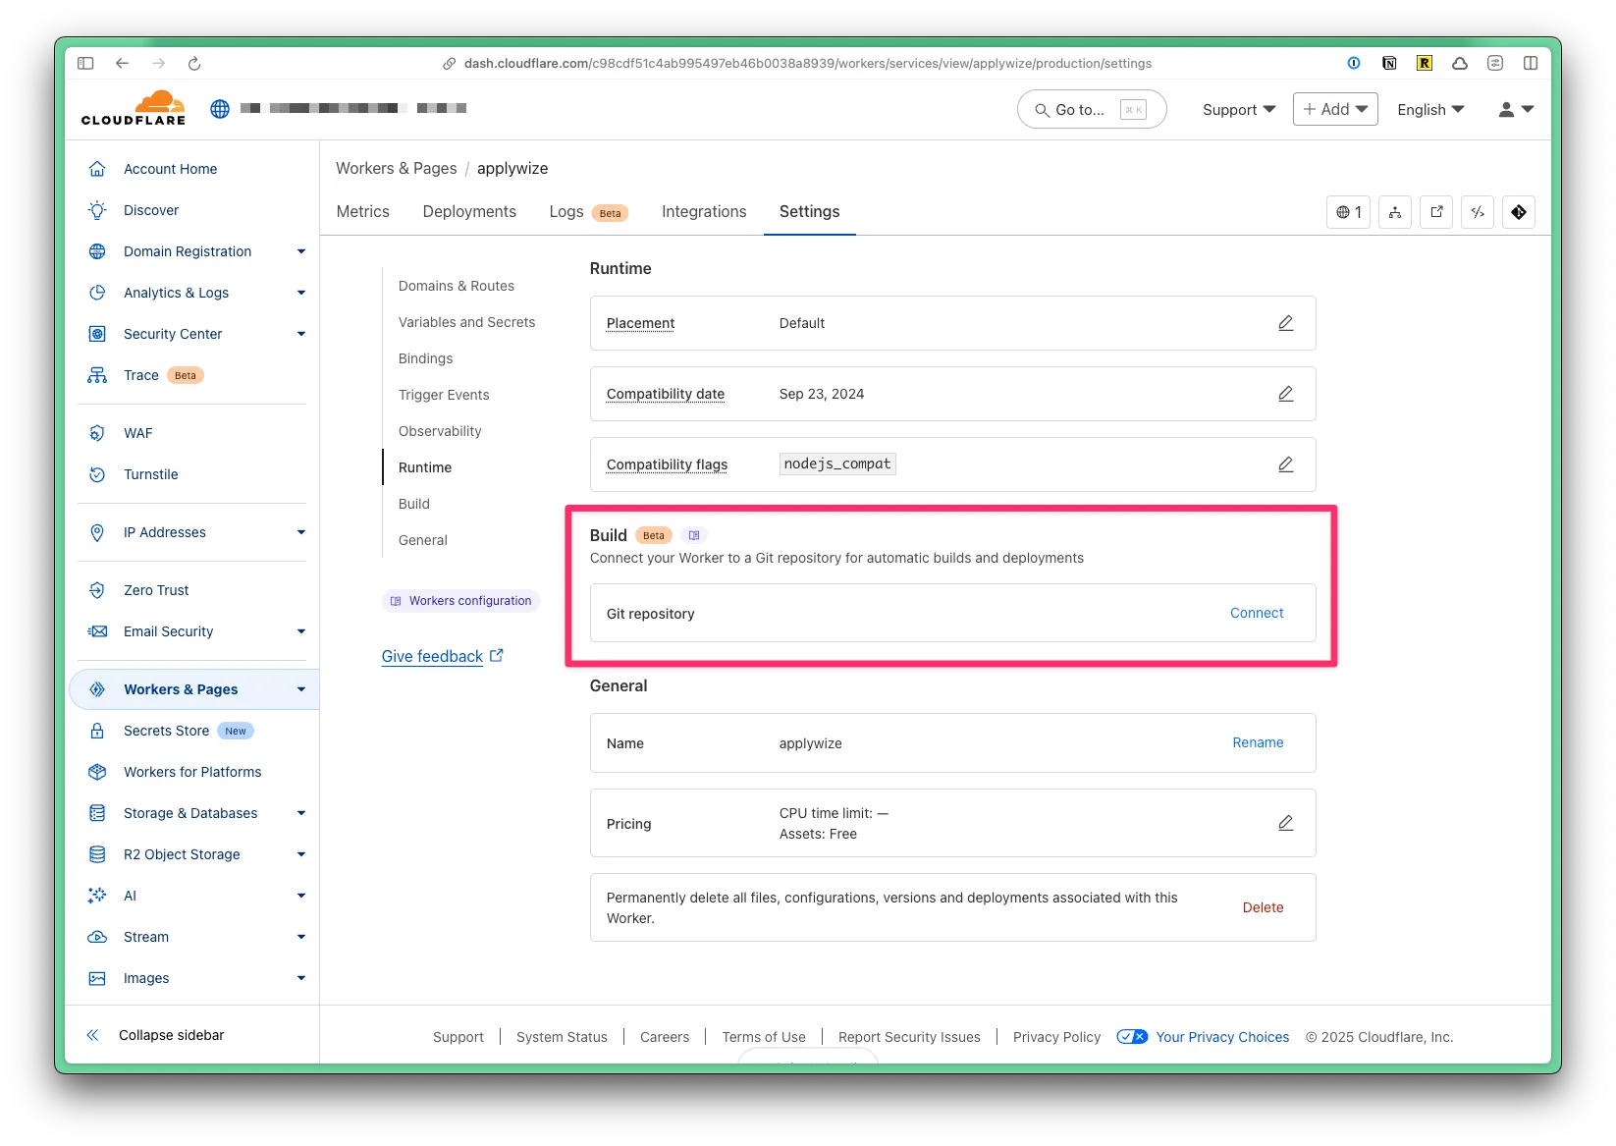This screenshot has width=1616, height=1146.
Task: Open the English language dropdown
Action: 1429,109
